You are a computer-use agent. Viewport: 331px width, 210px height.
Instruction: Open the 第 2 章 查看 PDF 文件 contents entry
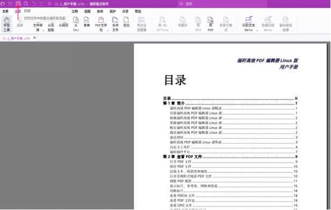230,156
